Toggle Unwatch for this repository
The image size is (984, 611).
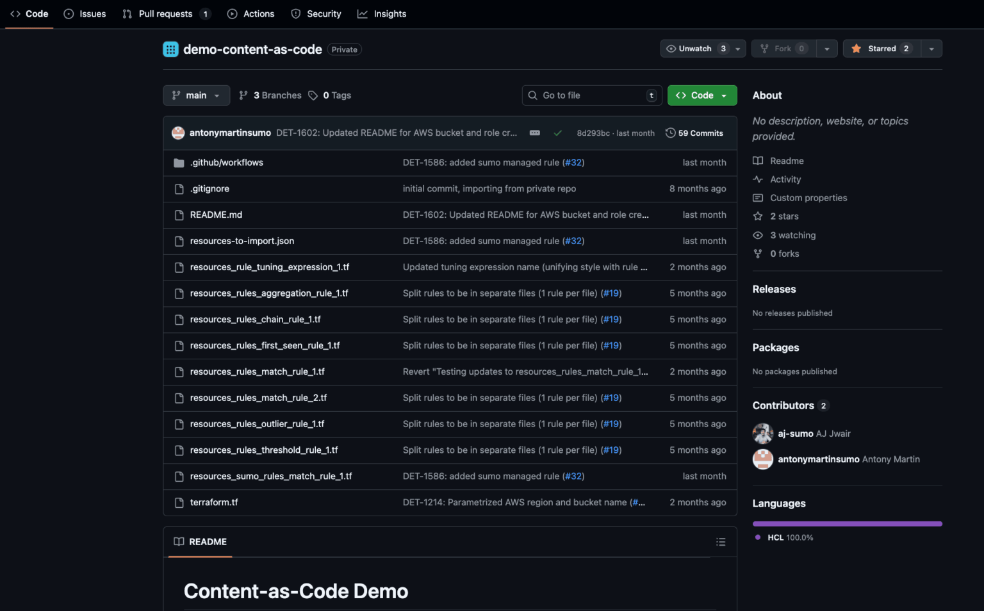[695, 48]
